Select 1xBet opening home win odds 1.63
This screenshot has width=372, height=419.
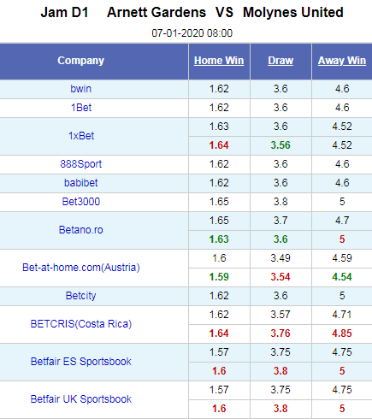coord(219,127)
